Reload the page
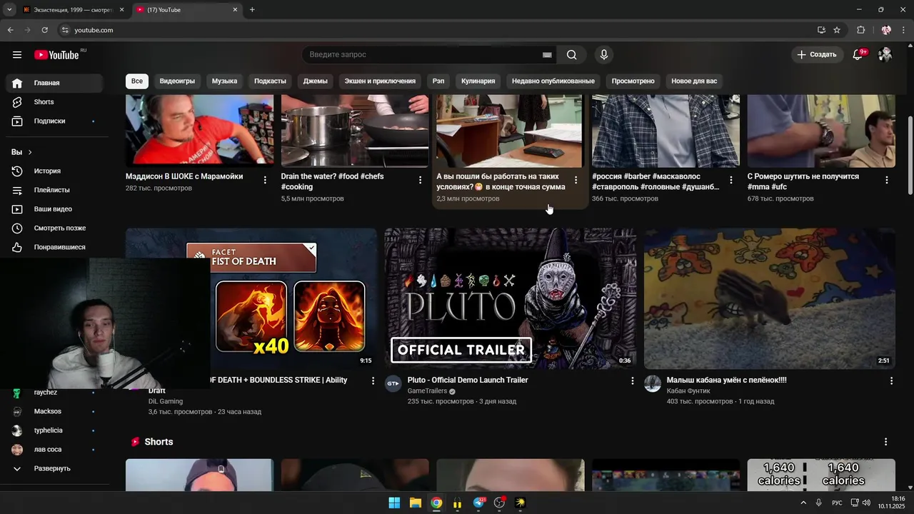914x514 pixels. pyautogui.click(x=44, y=30)
